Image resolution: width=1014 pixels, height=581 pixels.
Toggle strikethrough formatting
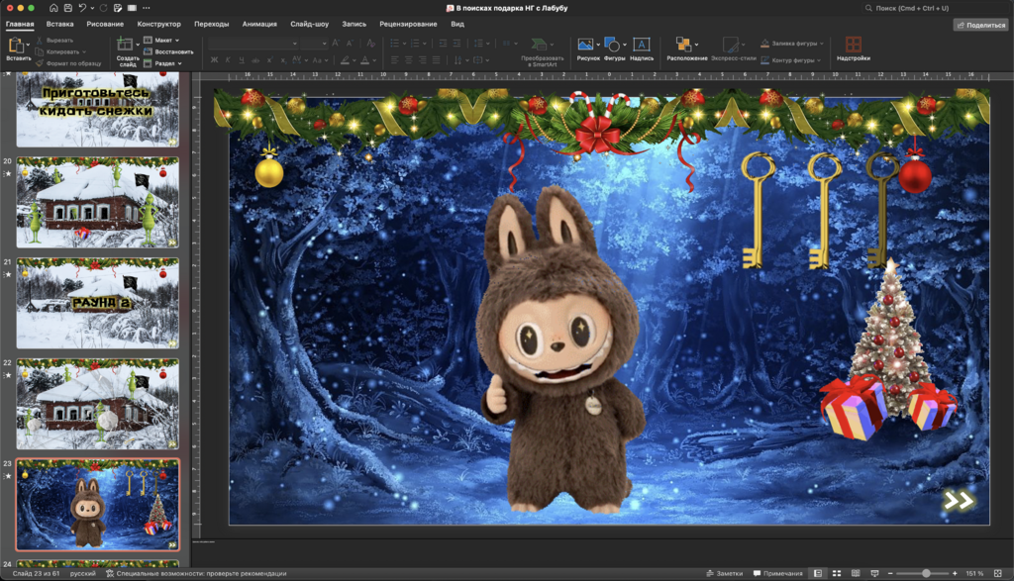pos(255,60)
